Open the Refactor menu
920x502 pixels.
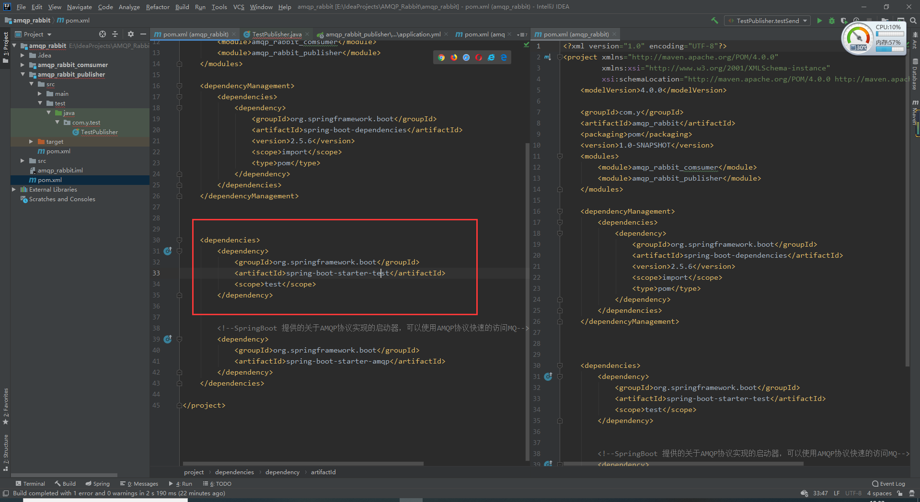tap(158, 7)
